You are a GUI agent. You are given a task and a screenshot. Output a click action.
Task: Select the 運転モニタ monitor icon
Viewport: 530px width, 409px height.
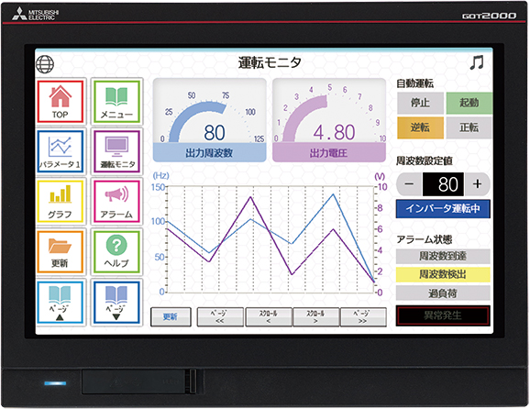pos(116,151)
